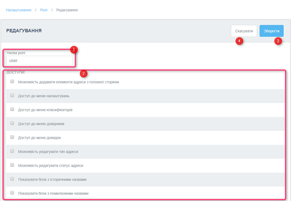The image size is (291, 201).
Task: Click the text Показувати блок з помилковими назвами
Action: pyautogui.click(x=53, y=193)
